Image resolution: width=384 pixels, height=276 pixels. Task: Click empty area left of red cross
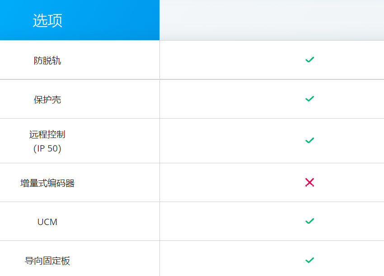coord(232,182)
